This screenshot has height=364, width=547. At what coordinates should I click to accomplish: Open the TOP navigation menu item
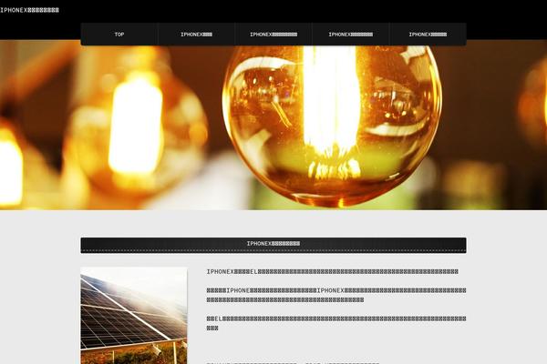[119, 35]
